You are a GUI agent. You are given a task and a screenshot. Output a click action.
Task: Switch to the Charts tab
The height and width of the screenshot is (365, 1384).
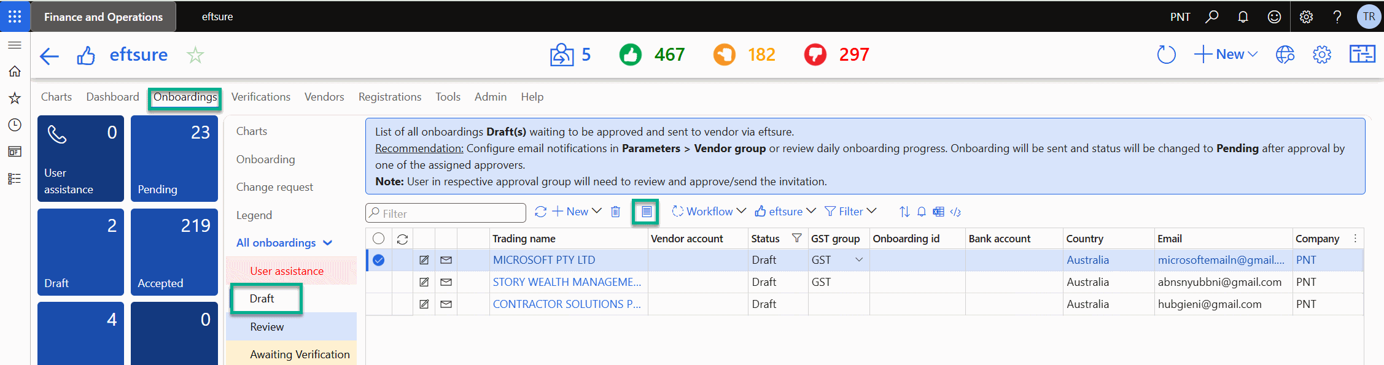(56, 97)
